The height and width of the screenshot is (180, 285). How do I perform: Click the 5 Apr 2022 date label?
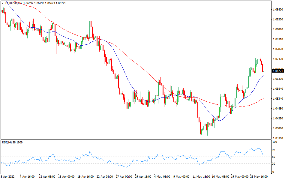(8, 177)
